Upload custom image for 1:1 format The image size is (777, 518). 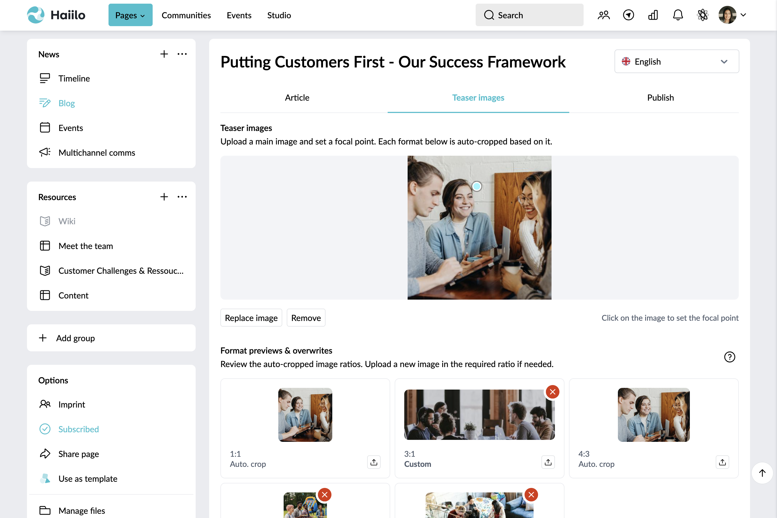pyautogui.click(x=374, y=462)
